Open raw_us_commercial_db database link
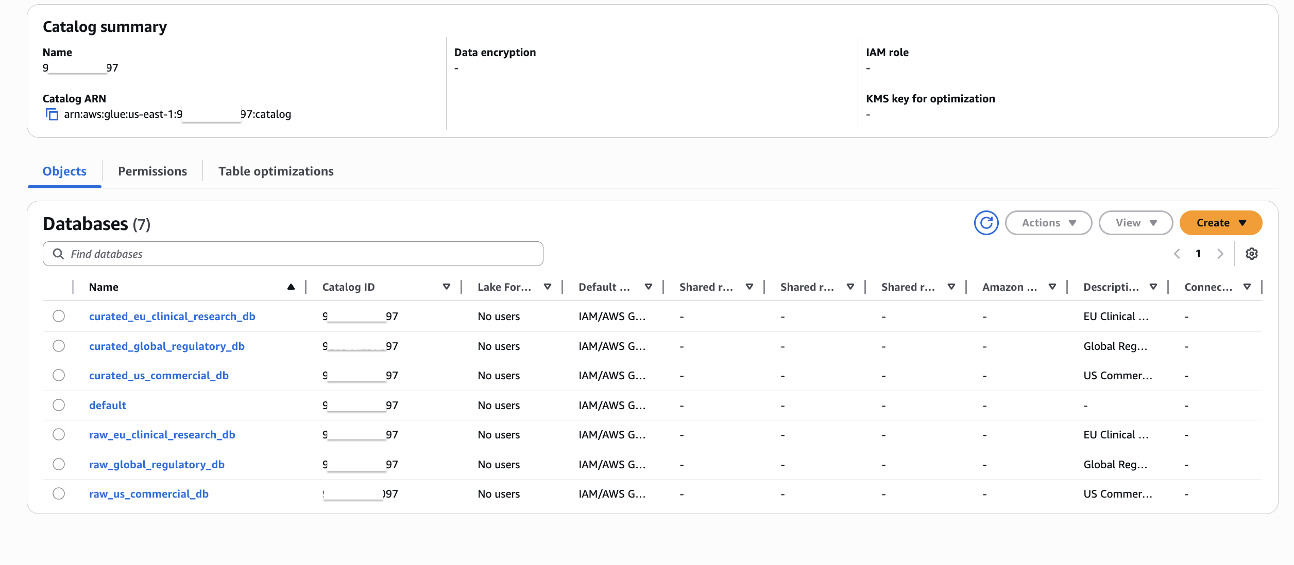This screenshot has width=1294, height=565. click(x=149, y=494)
